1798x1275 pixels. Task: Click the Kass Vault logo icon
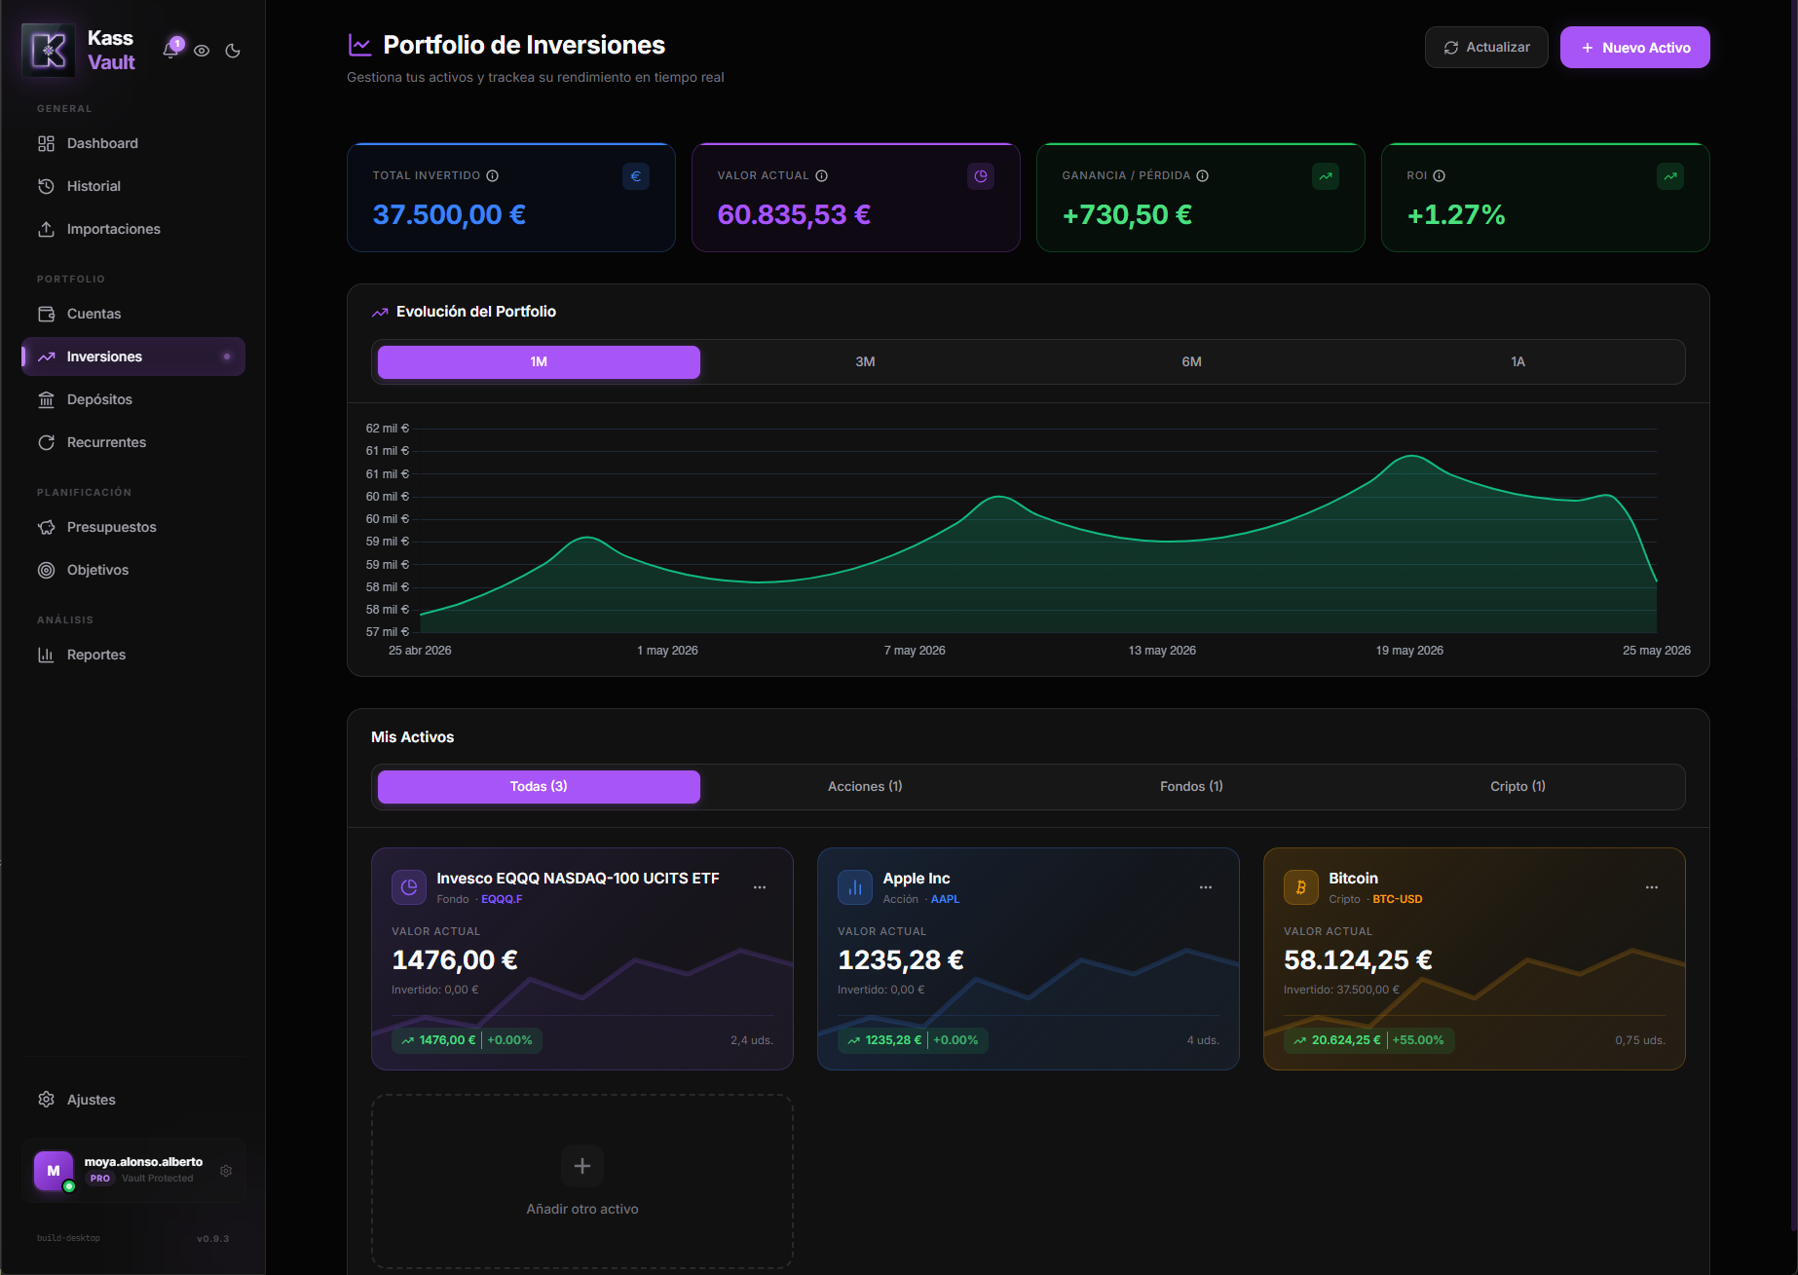[49, 50]
